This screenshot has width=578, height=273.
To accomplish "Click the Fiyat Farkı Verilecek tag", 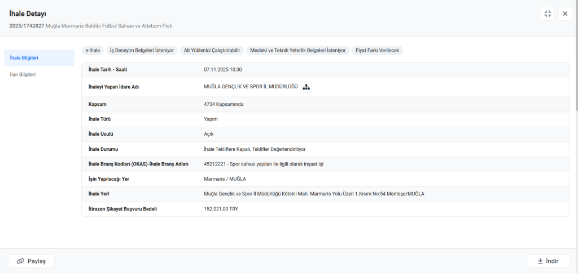I will click(x=378, y=51).
